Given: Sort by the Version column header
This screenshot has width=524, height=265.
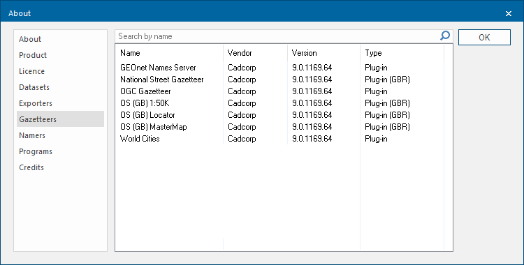Looking at the screenshot, I should point(323,53).
